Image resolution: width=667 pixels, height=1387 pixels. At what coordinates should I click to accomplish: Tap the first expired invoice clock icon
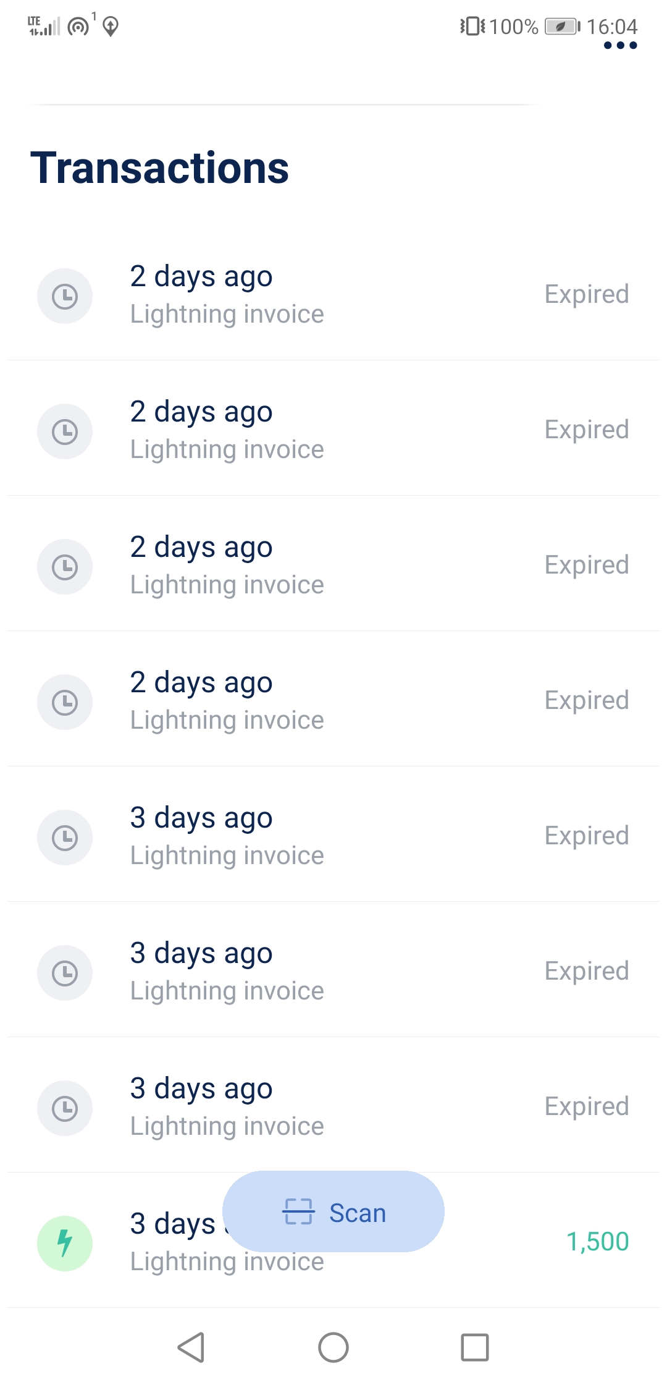[65, 296]
